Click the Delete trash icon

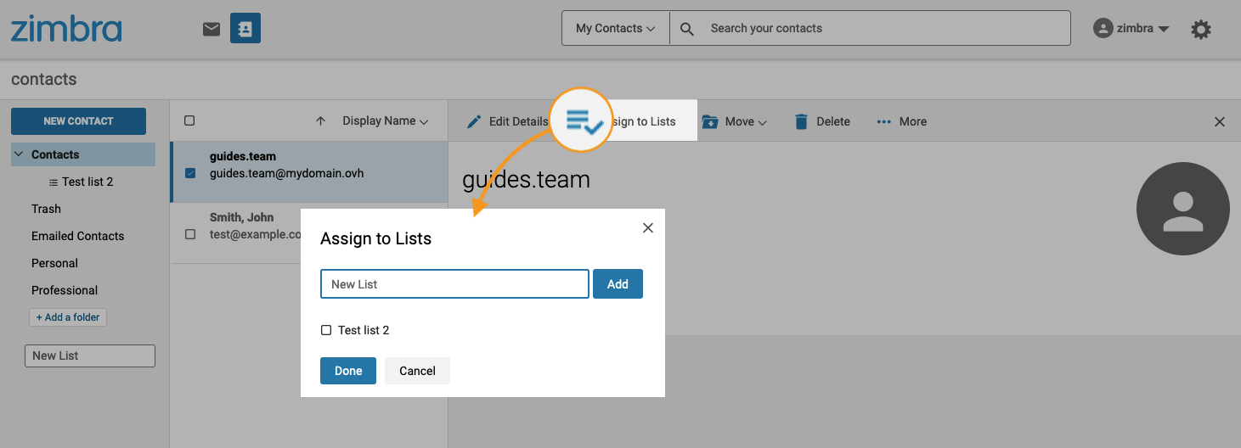(801, 121)
